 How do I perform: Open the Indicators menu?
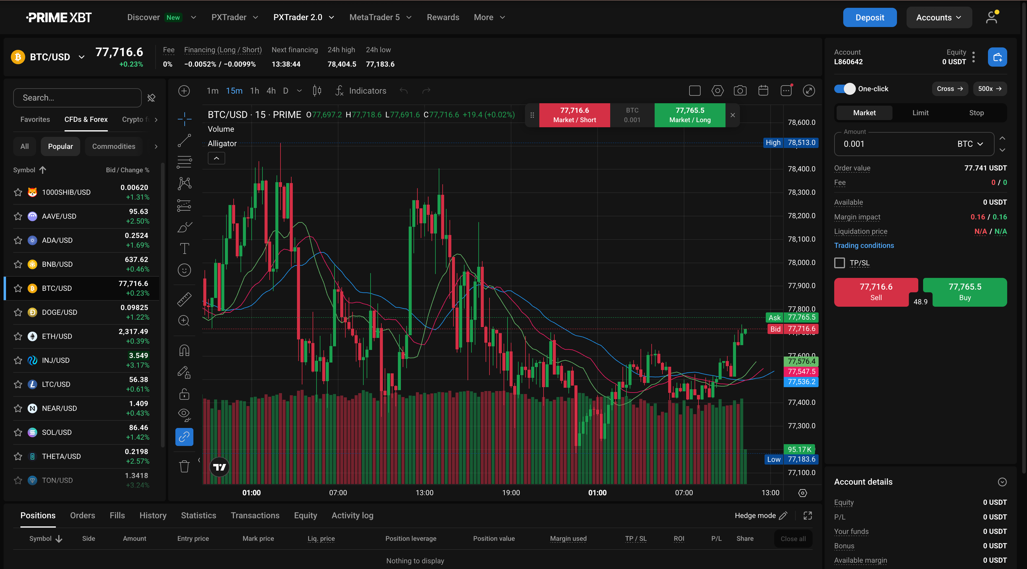click(x=360, y=91)
